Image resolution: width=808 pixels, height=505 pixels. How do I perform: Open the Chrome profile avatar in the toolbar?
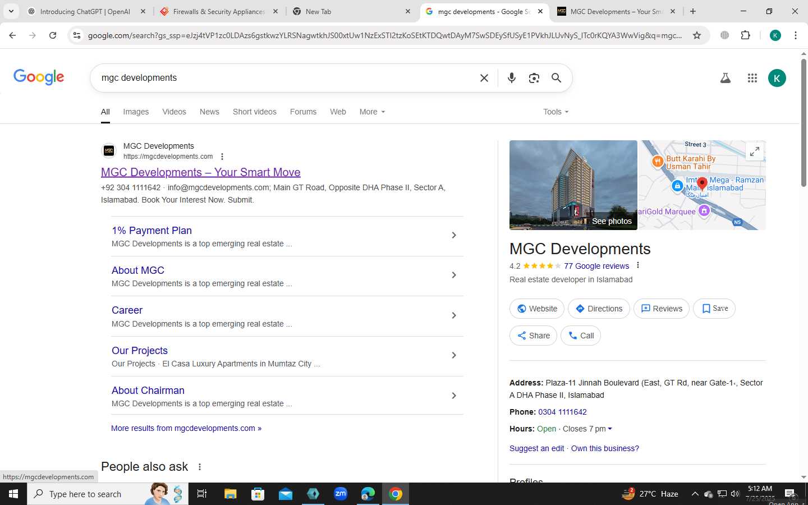click(775, 35)
